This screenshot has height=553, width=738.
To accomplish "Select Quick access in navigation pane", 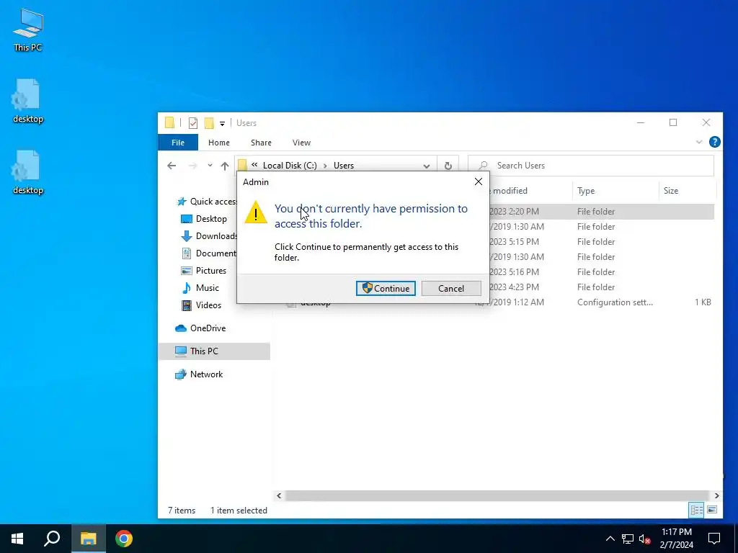I will coord(207,202).
